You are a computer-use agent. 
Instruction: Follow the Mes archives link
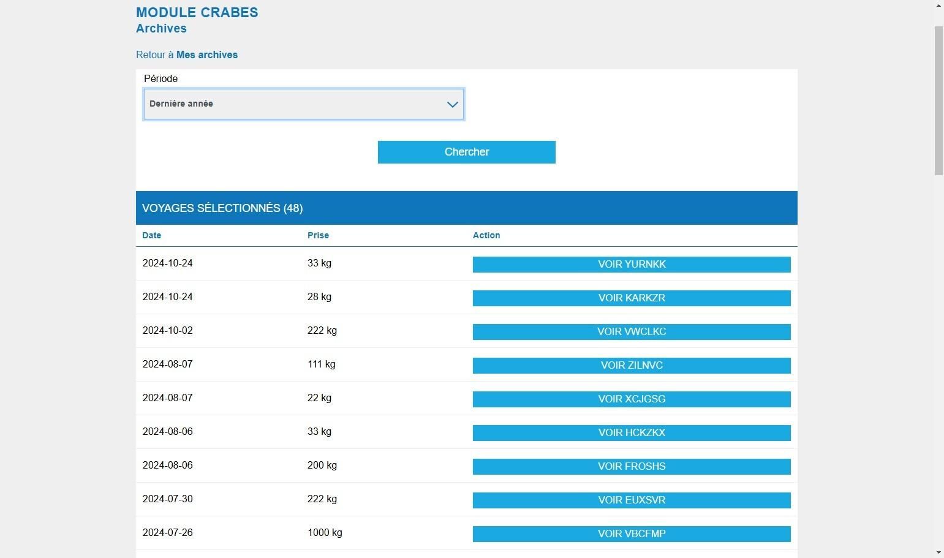coord(207,55)
